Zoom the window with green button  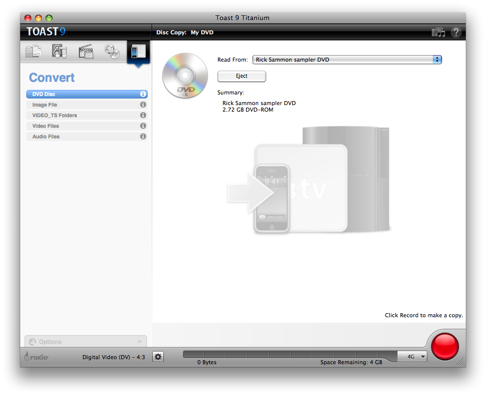pos(49,18)
